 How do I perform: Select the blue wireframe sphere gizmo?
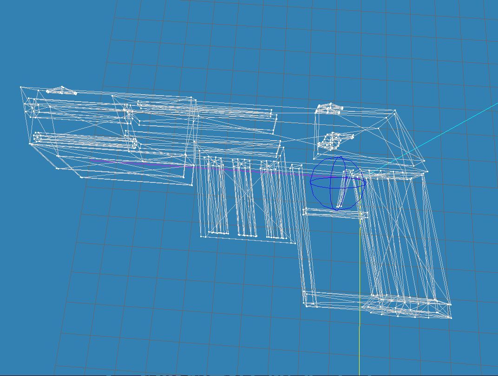tap(338, 183)
